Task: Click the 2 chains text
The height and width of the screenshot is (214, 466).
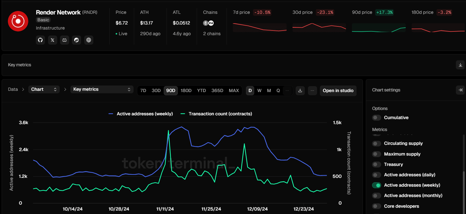Action: click(212, 34)
